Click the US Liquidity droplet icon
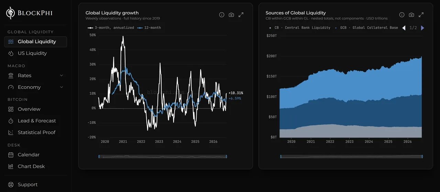This screenshot has height=192, width=440. point(11,53)
